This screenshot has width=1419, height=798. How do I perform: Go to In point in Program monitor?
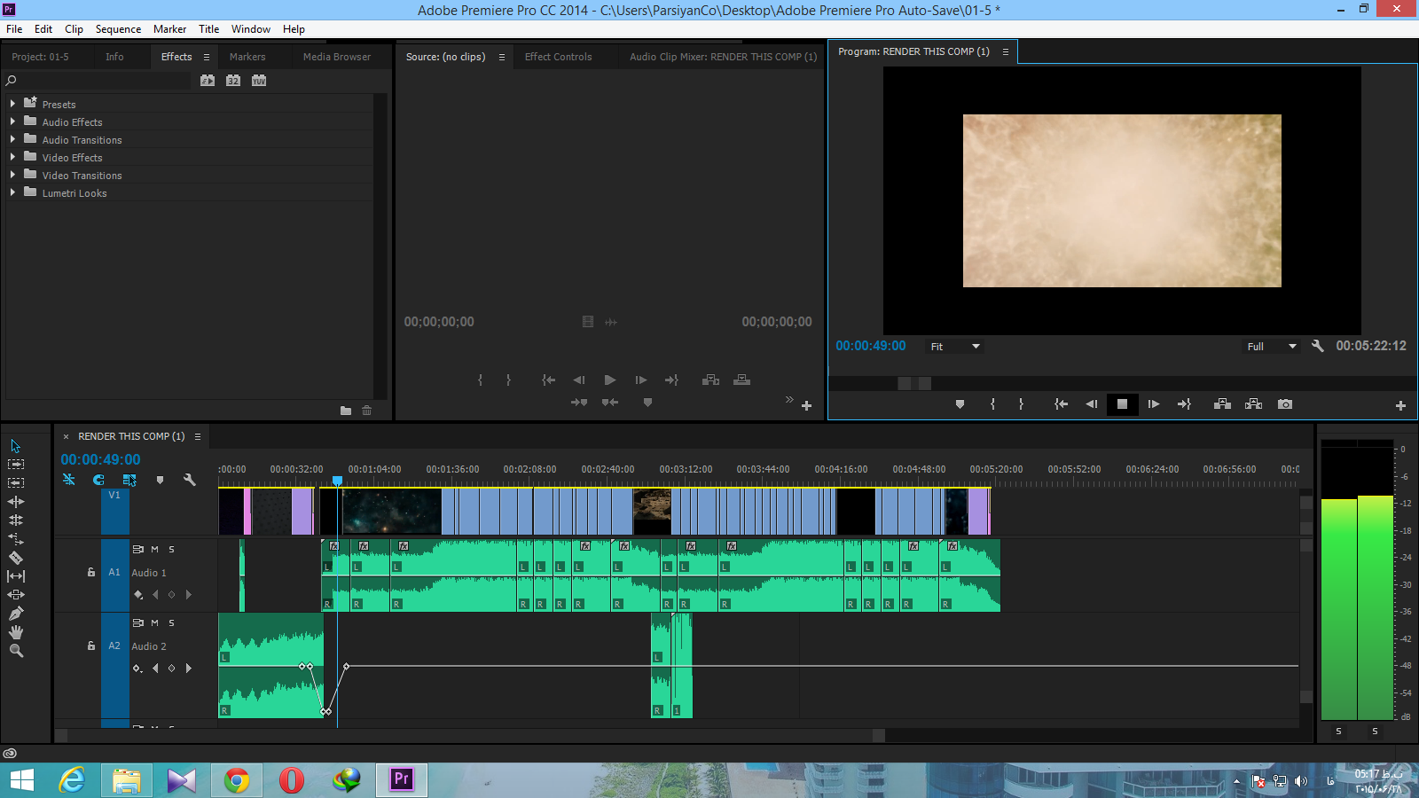coord(1061,404)
